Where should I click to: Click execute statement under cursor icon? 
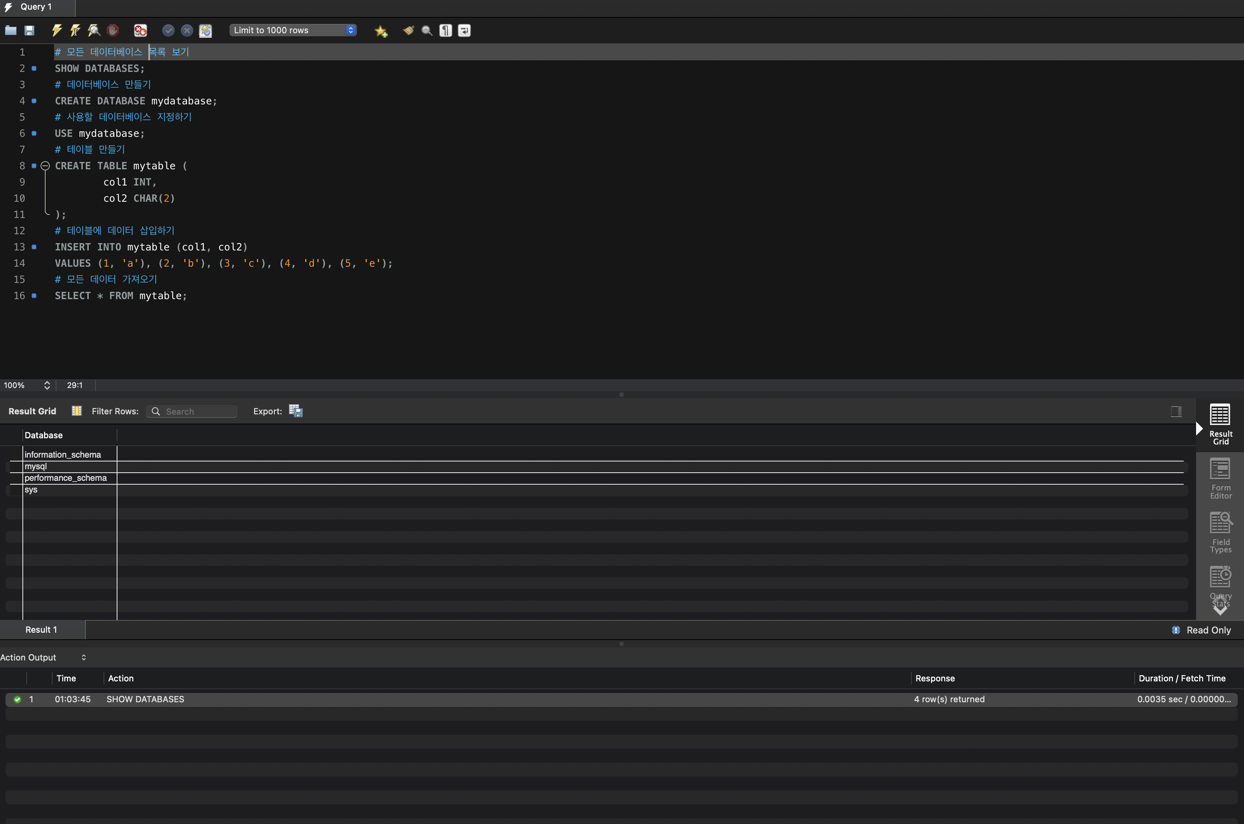tap(75, 31)
